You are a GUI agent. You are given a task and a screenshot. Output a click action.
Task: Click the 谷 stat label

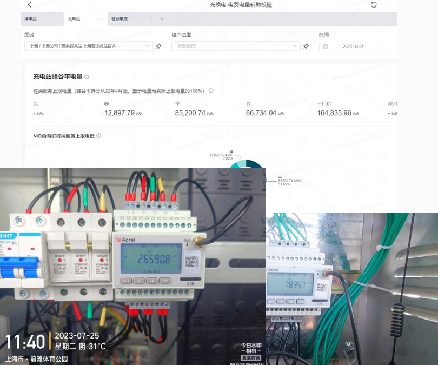point(248,104)
